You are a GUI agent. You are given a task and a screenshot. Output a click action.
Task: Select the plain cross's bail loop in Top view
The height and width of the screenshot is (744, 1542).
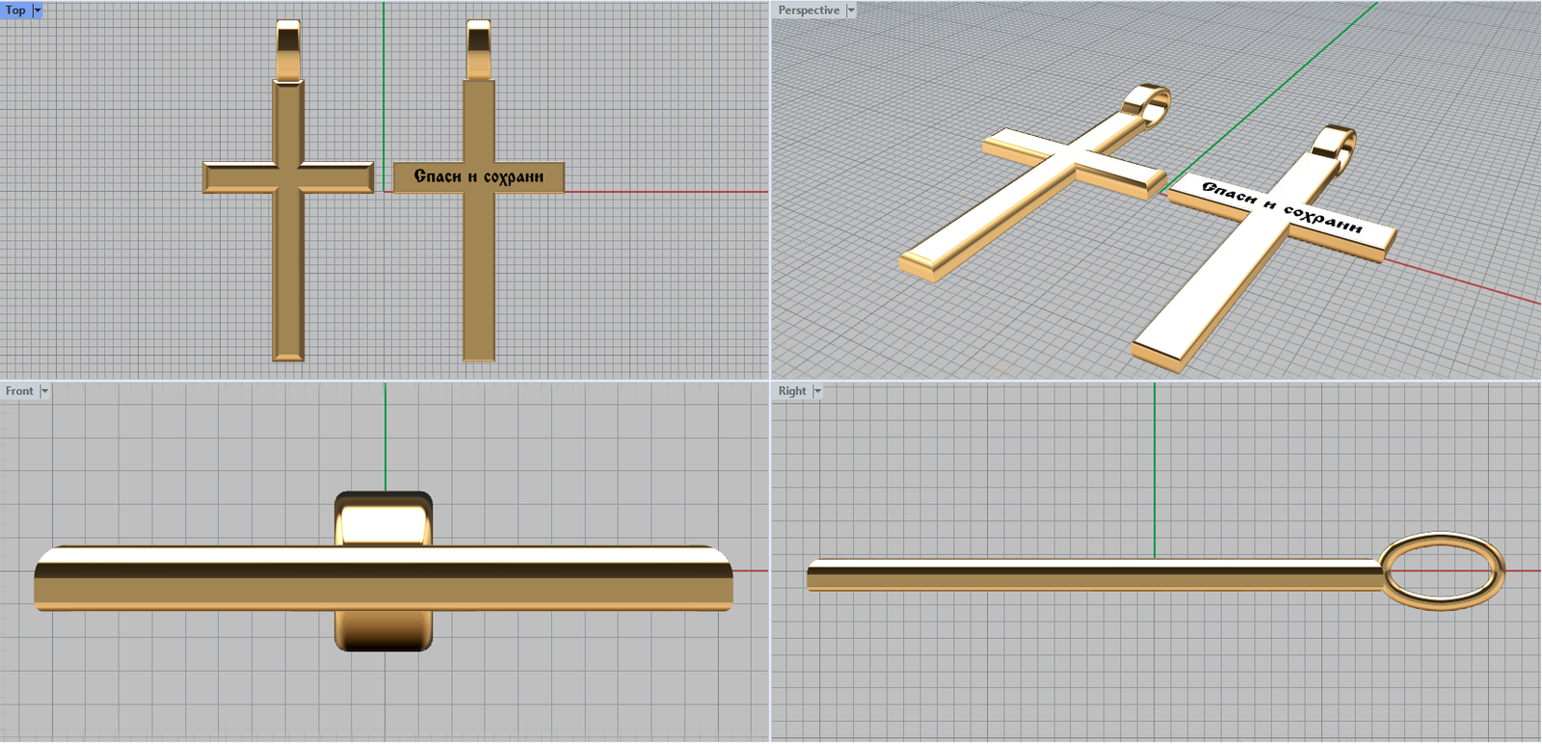point(288,48)
